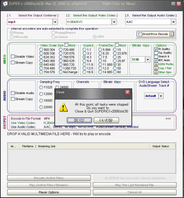Click the SUPER app logo in title bar
184x198 pixels.
[x=5, y=4]
